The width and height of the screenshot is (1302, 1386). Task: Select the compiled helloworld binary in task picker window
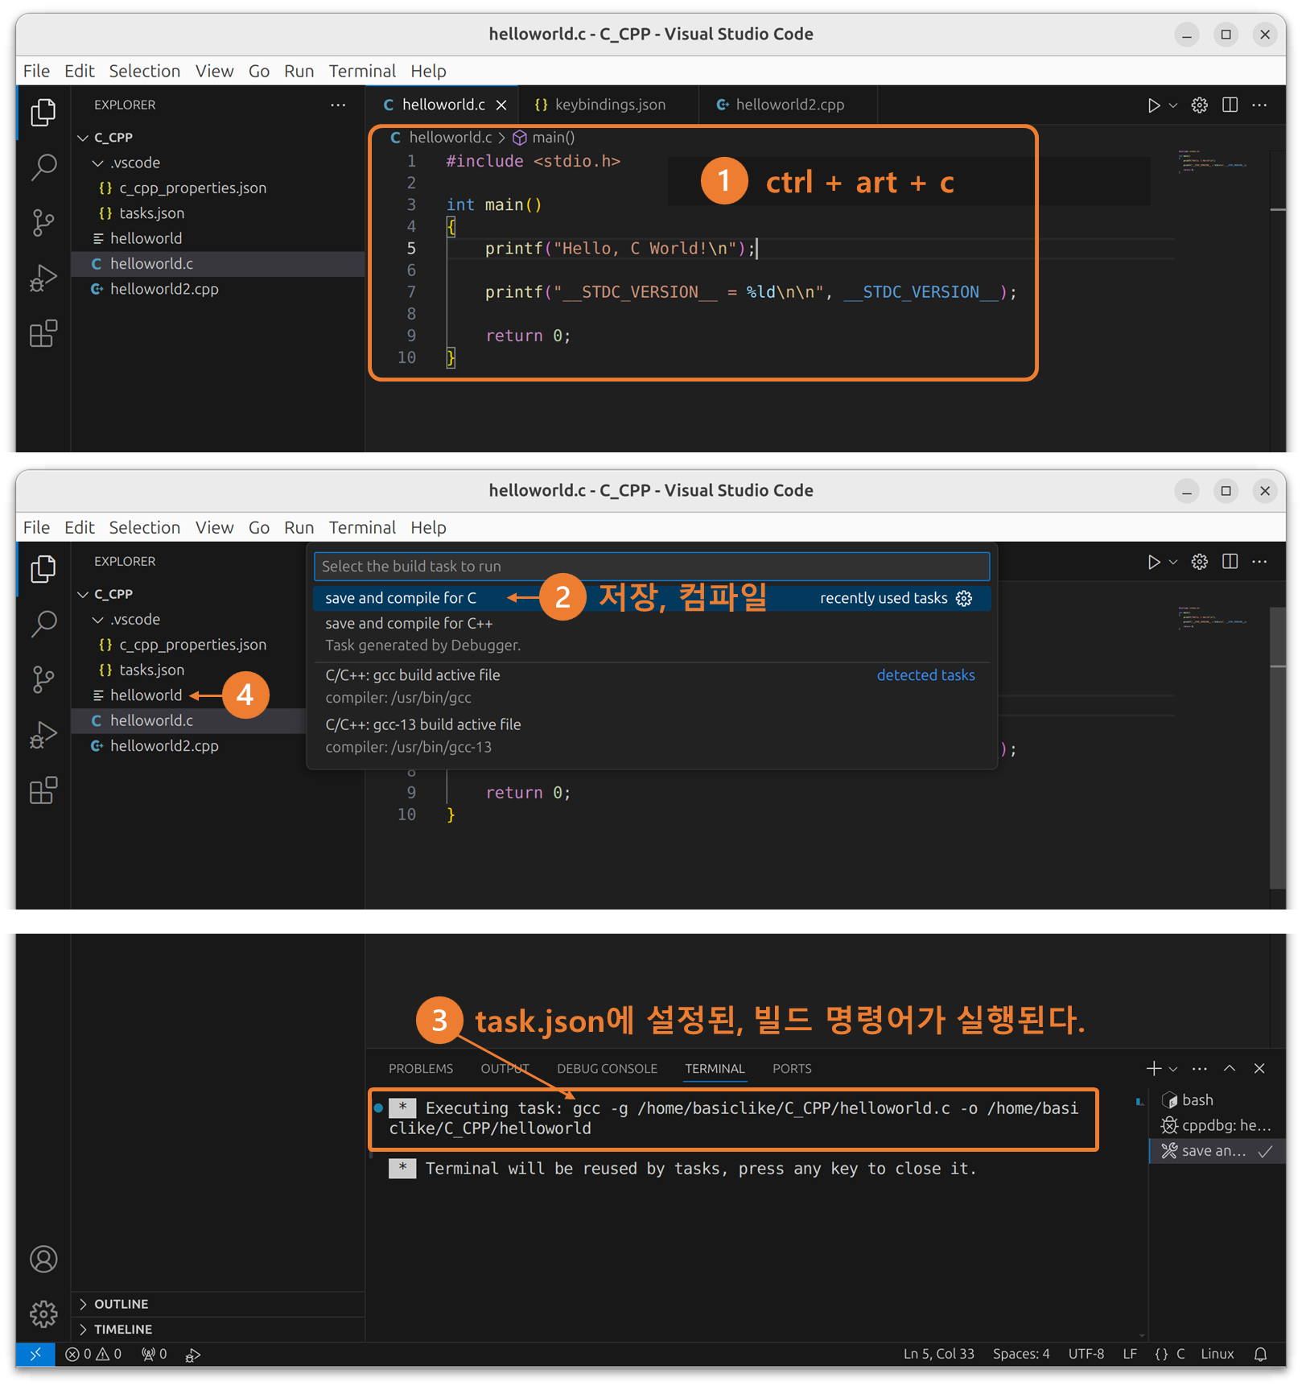pyautogui.click(x=146, y=695)
